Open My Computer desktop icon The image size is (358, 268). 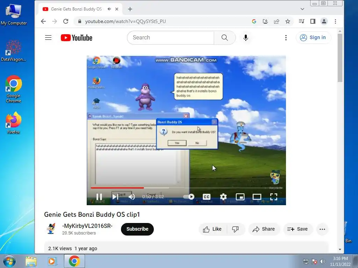pos(14,14)
